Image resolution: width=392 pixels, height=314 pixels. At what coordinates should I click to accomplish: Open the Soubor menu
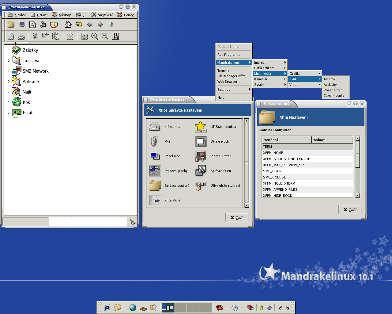tap(17, 15)
